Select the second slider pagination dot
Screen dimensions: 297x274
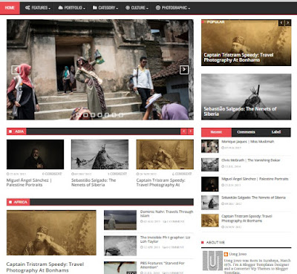[85, 115]
